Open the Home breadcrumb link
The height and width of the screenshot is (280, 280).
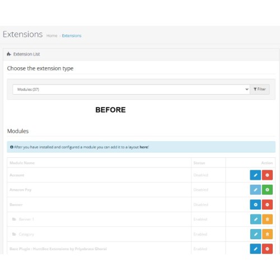pyautogui.click(x=52, y=36)
